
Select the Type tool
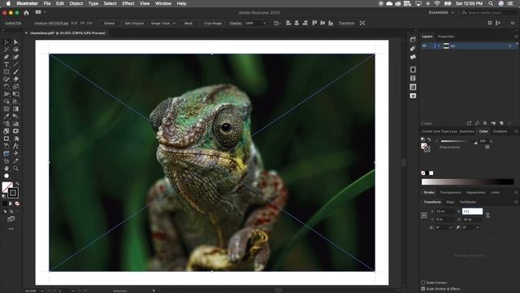tap(6, 64)
